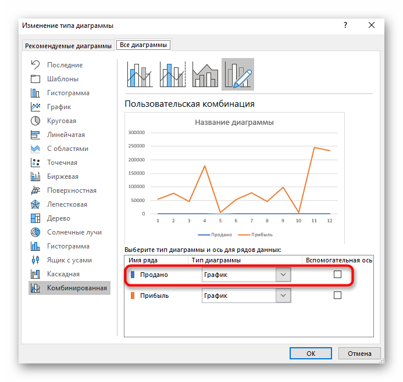Switch to Все диаграммы tab
Screen dimensions: 403x382
pos(143,45)
